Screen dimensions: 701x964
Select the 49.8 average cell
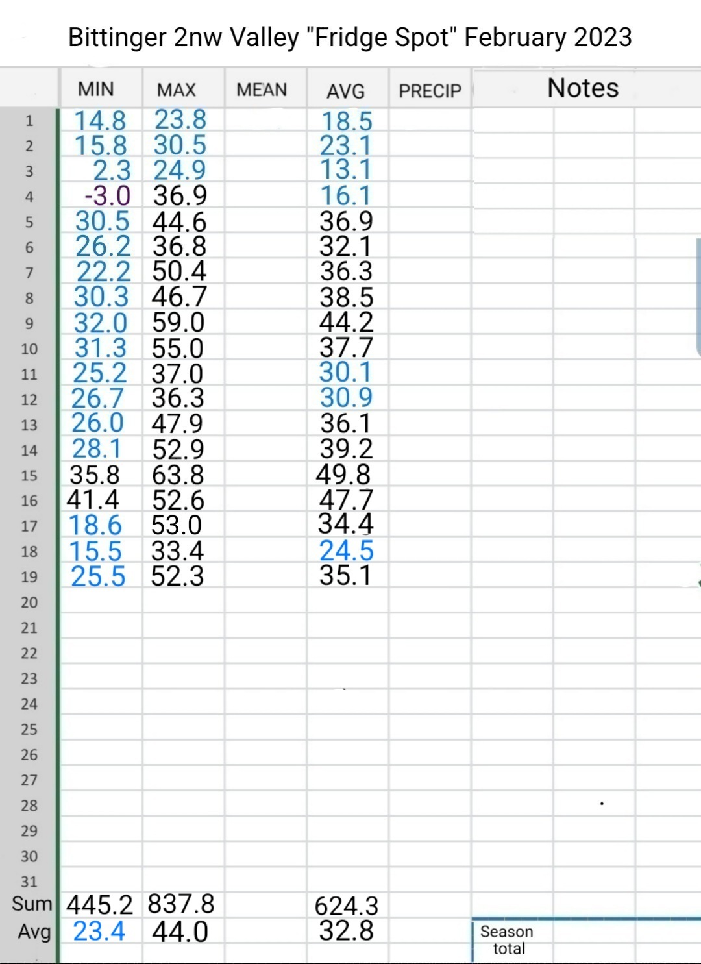click(x=344, y=475)
